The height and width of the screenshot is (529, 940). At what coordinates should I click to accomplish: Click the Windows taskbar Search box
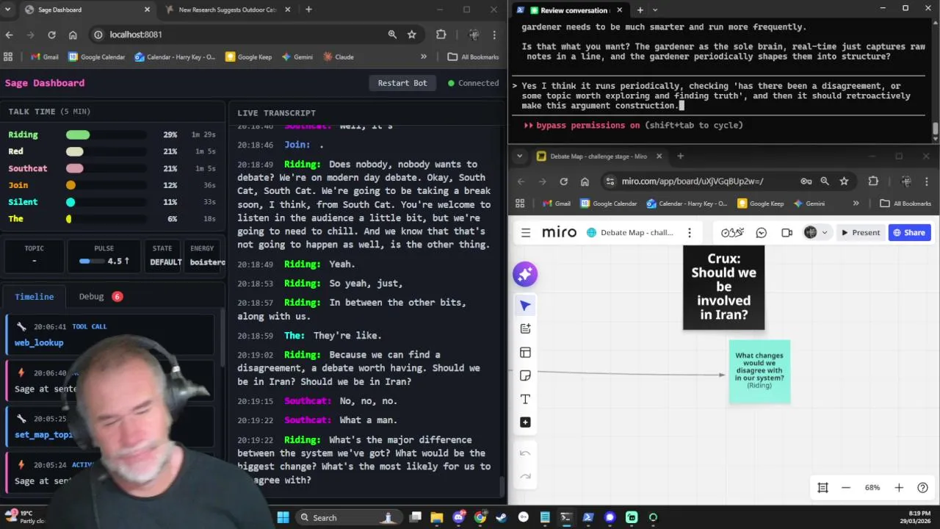click(x=349, y=517)
